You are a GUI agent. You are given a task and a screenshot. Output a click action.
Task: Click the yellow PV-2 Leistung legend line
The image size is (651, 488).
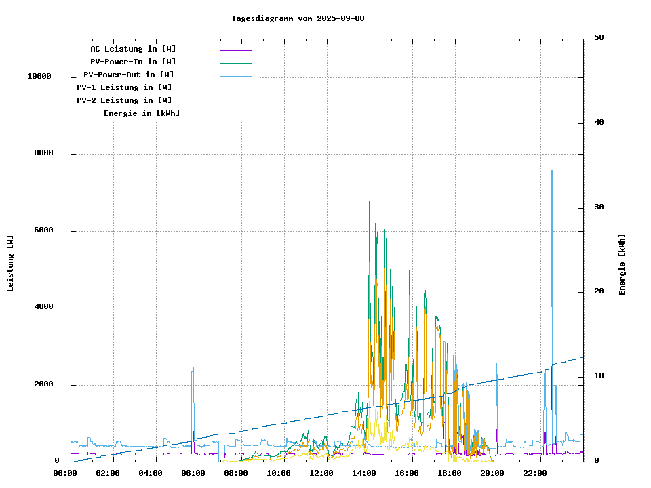point(235,102)
